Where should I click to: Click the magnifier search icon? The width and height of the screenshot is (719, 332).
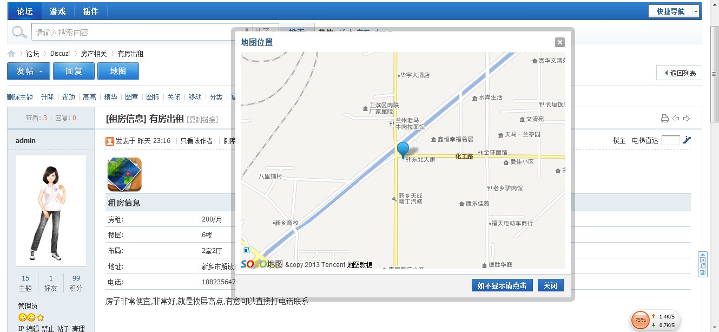[x=19, y=32]
